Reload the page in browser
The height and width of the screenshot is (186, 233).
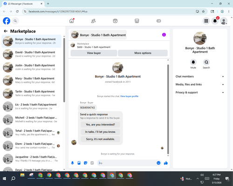click(17, 11)
